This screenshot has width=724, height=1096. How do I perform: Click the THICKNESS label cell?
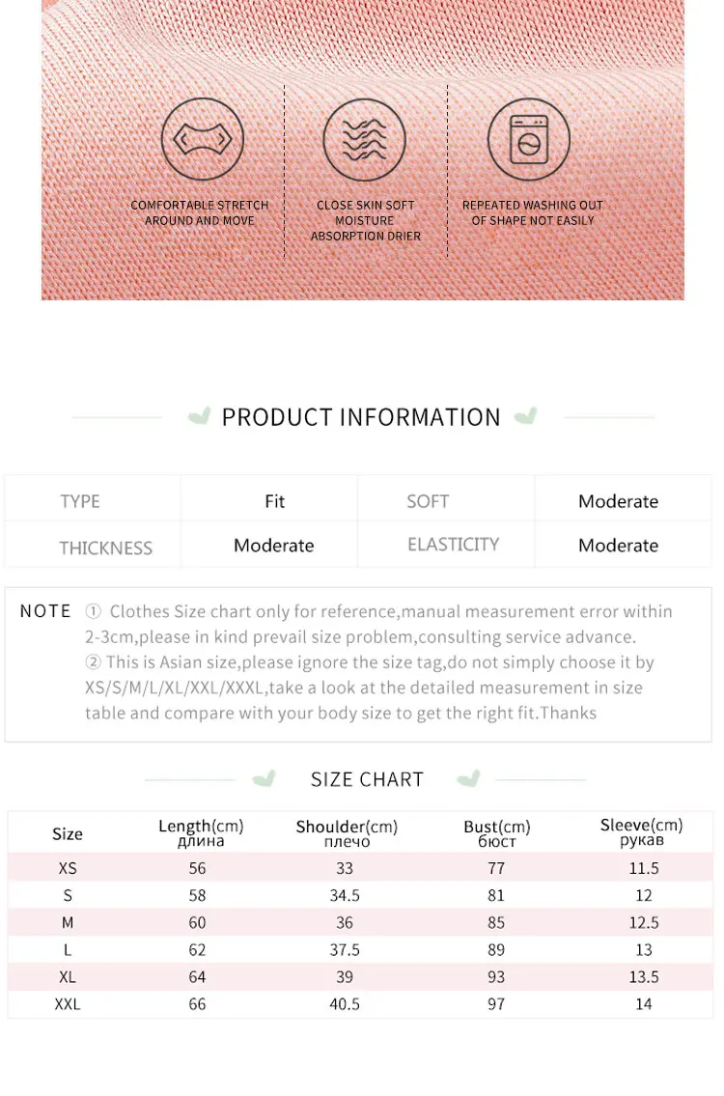click(105, 548)
